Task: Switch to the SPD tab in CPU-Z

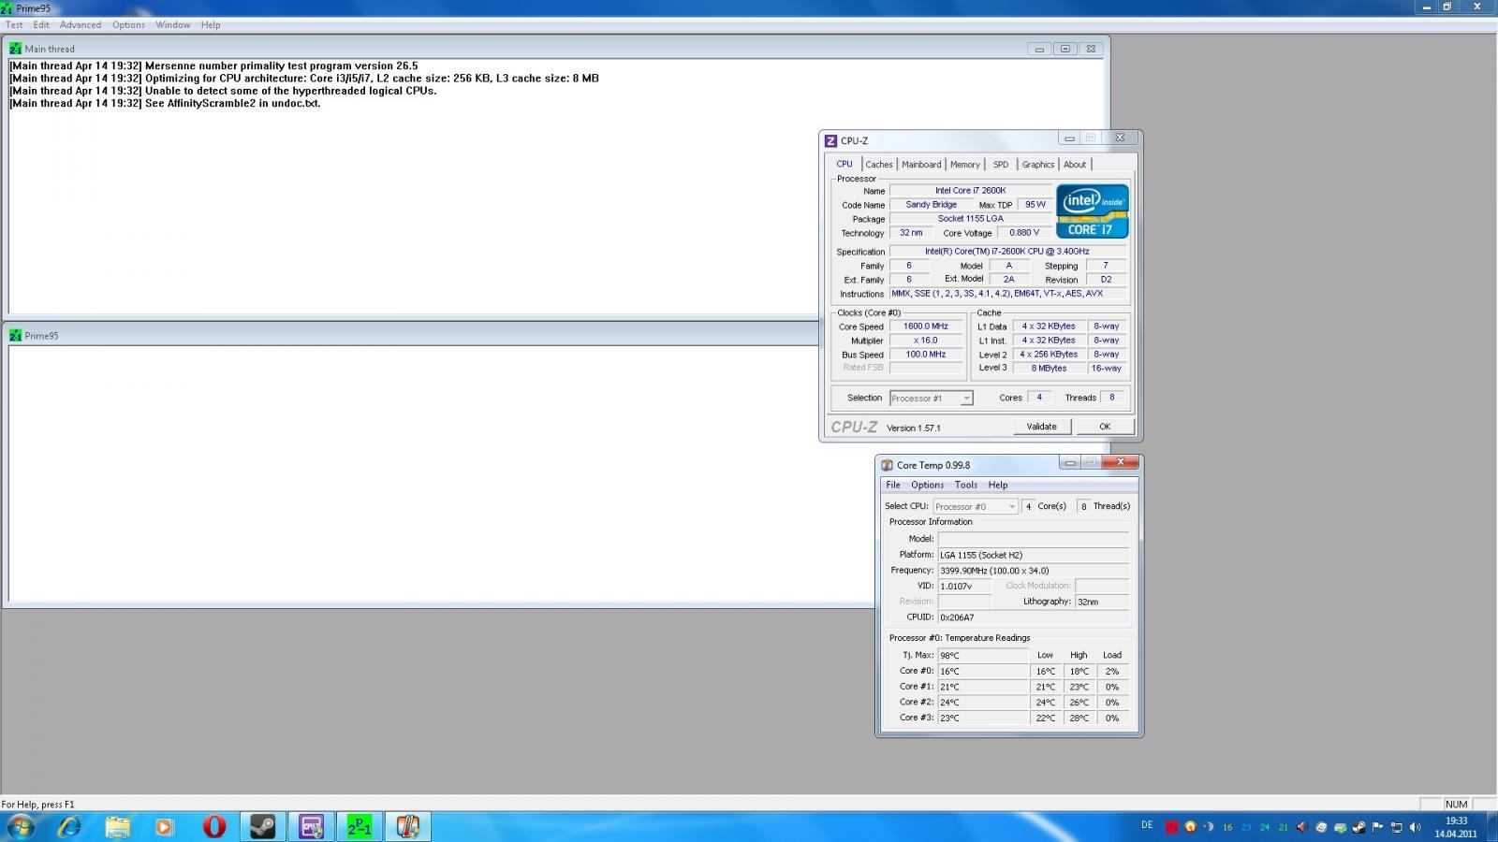Action: tap(1001, 164)
